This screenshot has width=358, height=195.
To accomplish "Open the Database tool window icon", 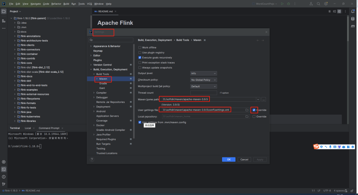I will (x=353, y=19).
